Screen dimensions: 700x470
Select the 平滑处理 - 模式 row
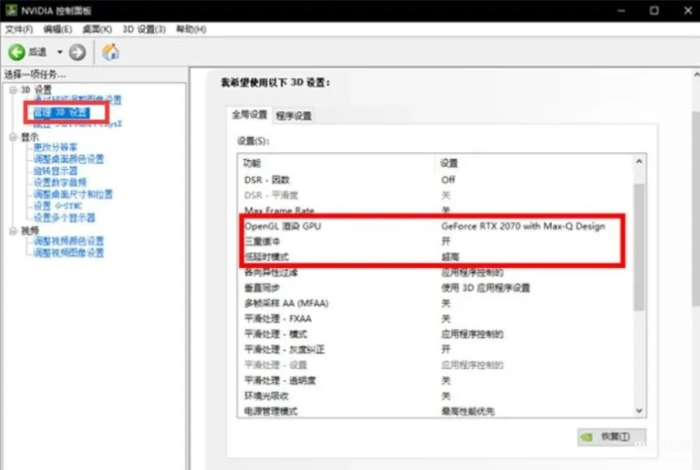point(435,334)
